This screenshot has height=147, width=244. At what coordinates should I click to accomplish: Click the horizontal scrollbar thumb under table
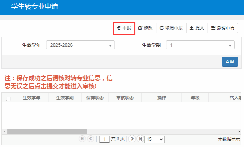point(47,131)
